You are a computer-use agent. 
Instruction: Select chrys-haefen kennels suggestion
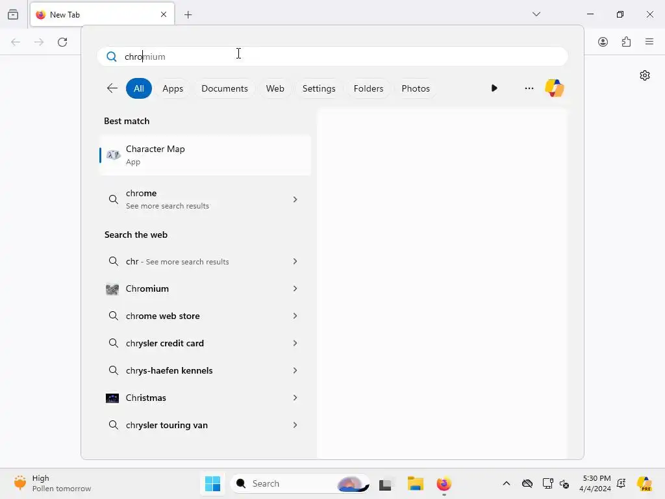(205, 370)
